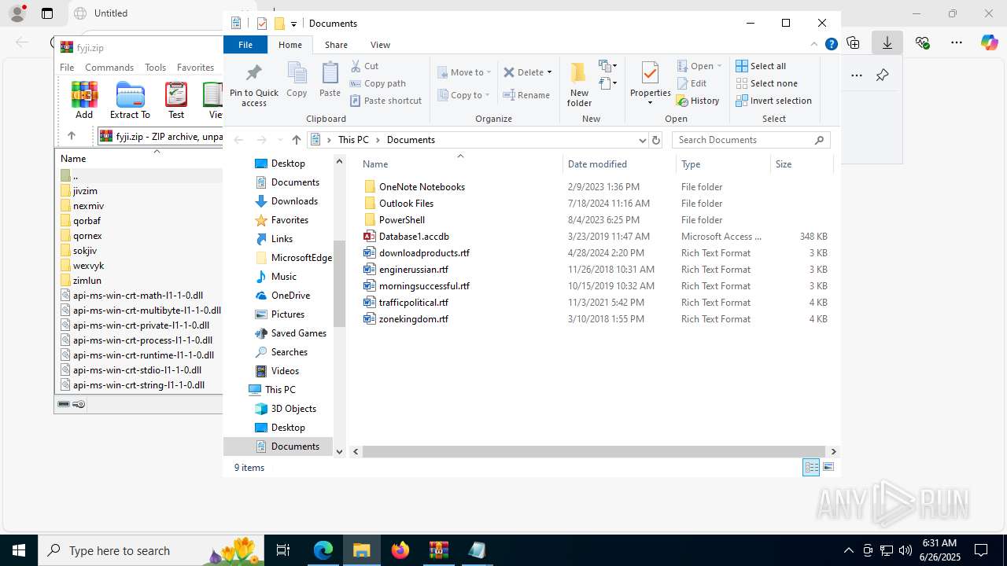Image resolution: width=1007 pixels, height=566 pixels.
Task: Switch to large icons view layout
Action: tap(828, 467)
